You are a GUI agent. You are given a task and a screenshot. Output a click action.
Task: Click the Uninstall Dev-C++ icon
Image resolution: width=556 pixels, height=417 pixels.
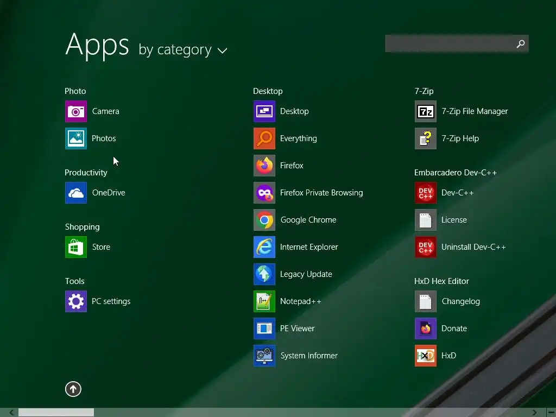click(426, 247)
